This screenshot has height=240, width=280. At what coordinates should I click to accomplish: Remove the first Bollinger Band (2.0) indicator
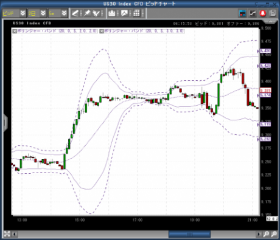15,31
